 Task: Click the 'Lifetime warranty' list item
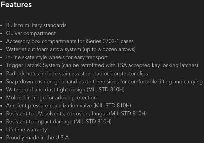coord(26,130)
